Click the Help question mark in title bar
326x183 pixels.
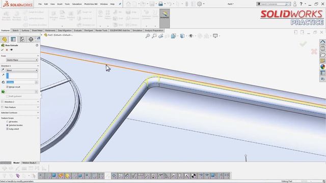click(301, 4)
